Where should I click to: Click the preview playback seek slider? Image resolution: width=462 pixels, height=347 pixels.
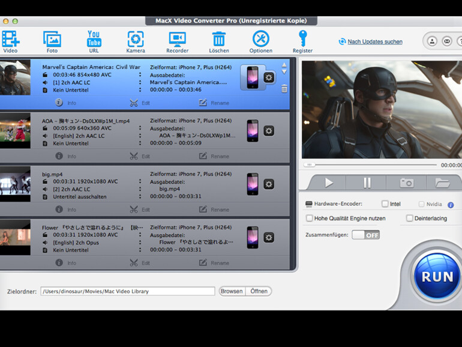click(x=372, y=164)
